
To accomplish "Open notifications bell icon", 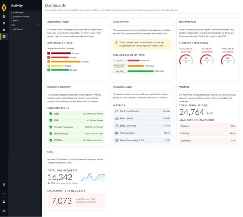I will coord(4,30).
